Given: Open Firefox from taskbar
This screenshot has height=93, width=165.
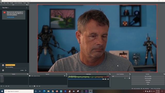Looking at the screenshot, I should pos(57,91).
